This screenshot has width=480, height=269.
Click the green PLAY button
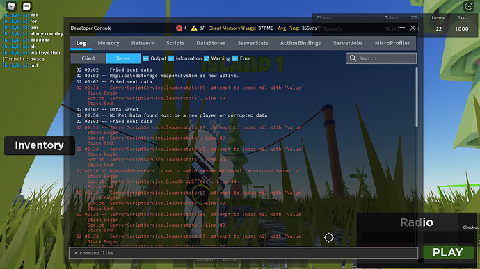tap(448, 252)
